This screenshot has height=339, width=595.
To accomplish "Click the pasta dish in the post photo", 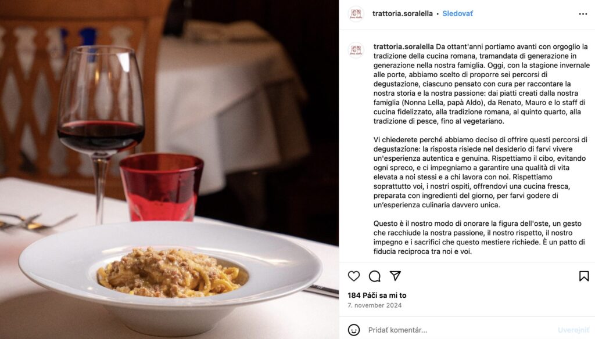I will 171,272.
